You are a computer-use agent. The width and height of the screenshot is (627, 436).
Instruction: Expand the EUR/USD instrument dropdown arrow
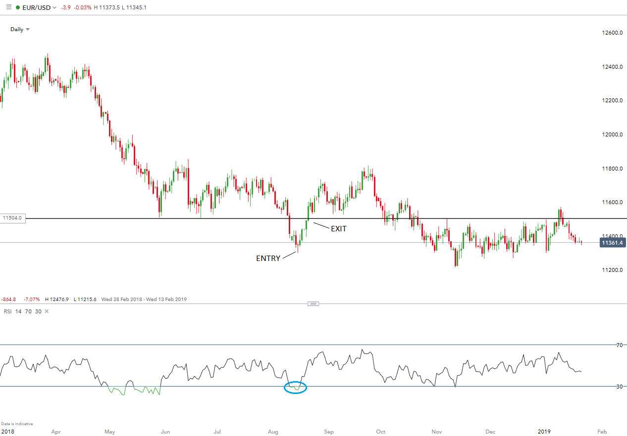click(54, 8)
